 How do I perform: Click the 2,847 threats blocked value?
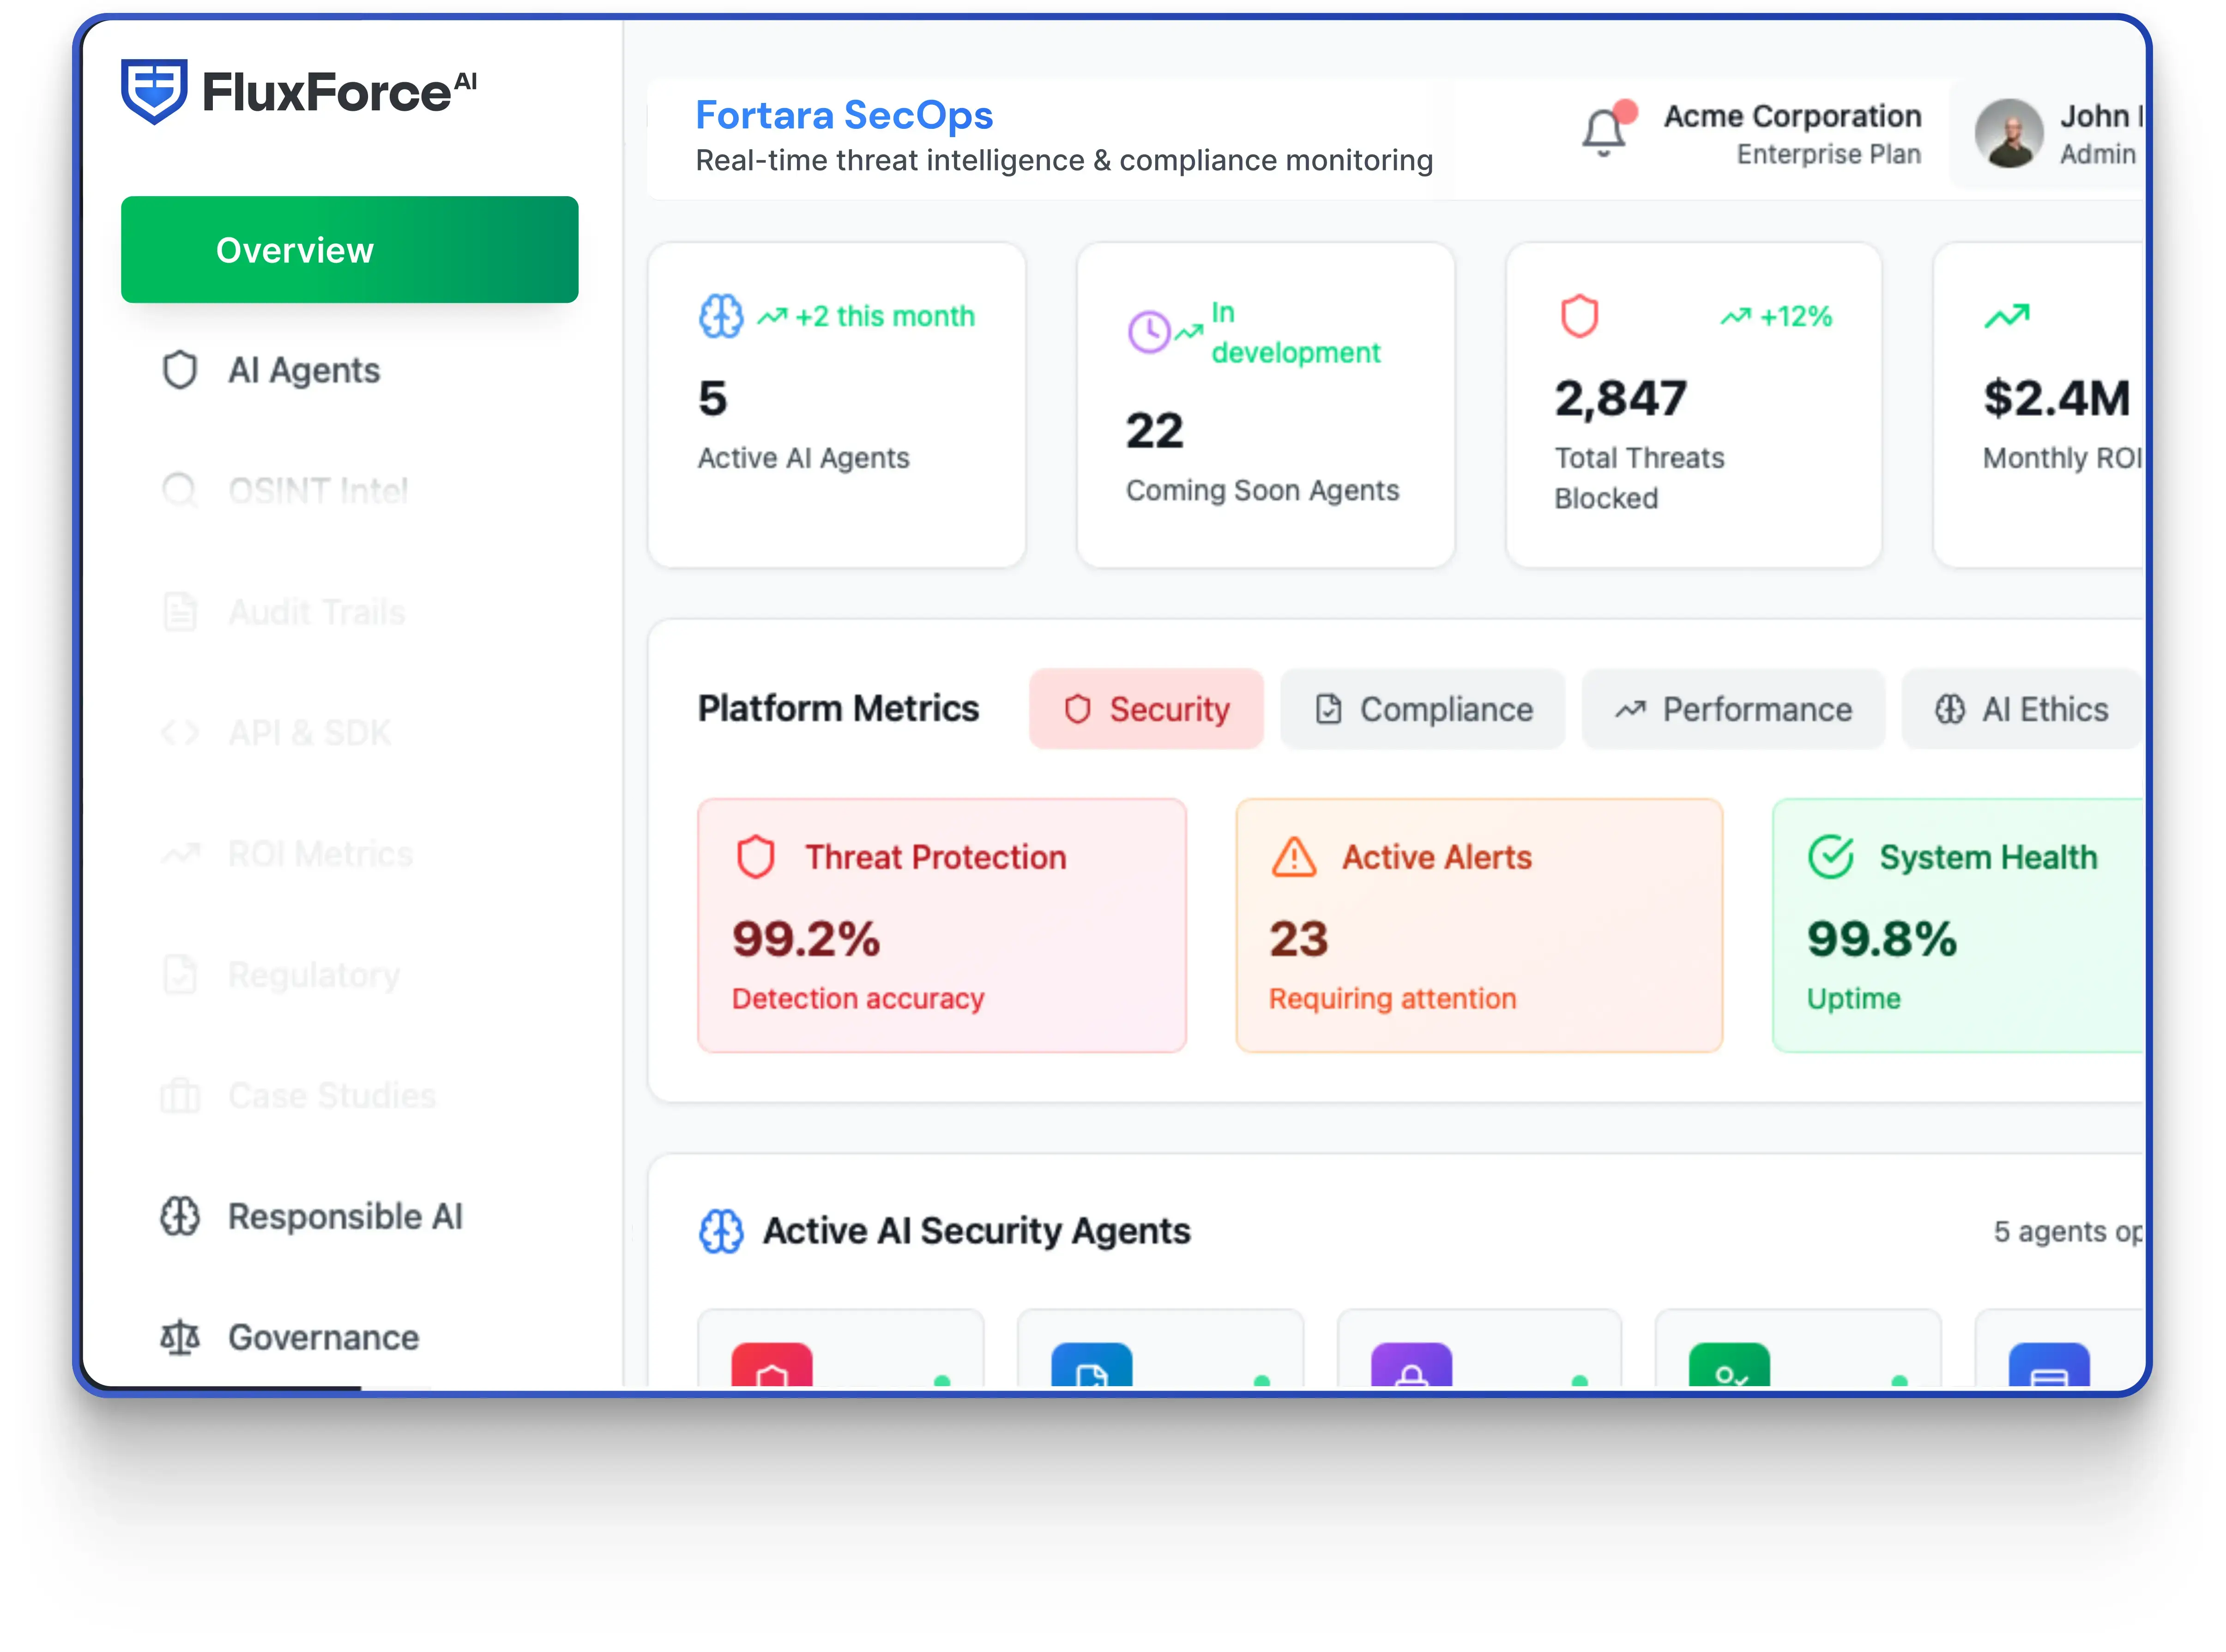[1621, 398]
